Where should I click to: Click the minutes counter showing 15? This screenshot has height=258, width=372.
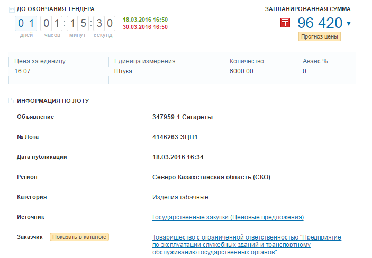pyautogui.click(x=77, y=24)
